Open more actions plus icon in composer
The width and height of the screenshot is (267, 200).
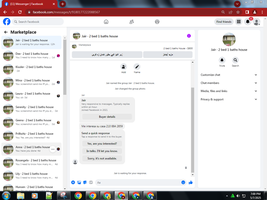[73, 182]
